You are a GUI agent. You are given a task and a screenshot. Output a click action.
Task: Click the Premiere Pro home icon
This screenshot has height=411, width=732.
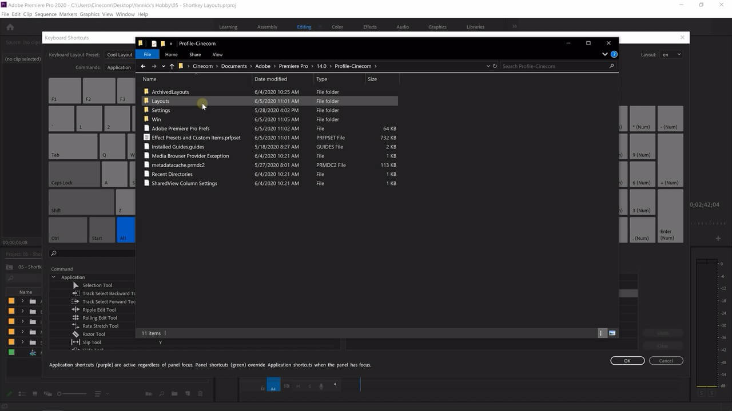pos(10,27)
